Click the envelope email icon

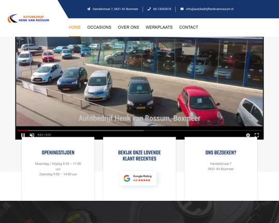[182, 9]
